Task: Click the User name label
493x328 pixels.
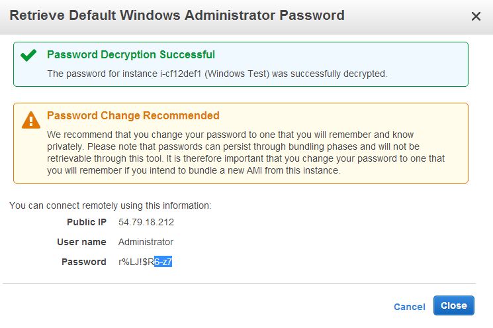Action: 82,242
